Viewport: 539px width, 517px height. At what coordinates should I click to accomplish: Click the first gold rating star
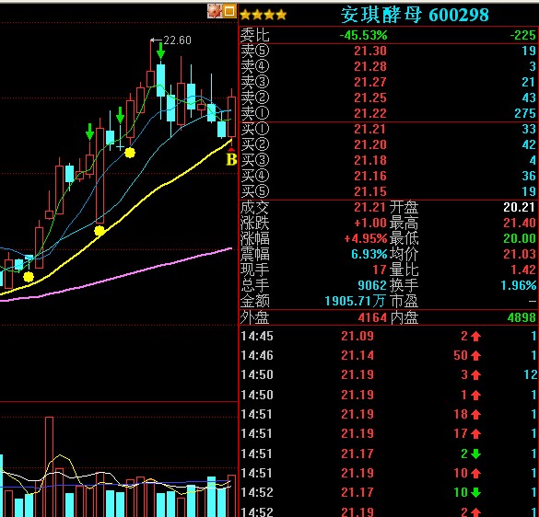(x=245, y=15)
